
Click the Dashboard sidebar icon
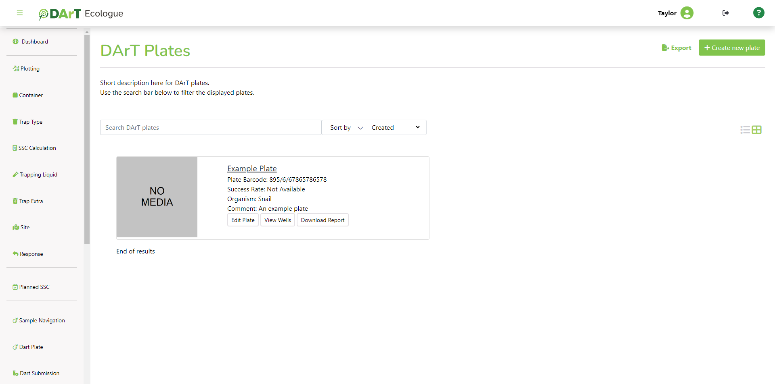16,42
